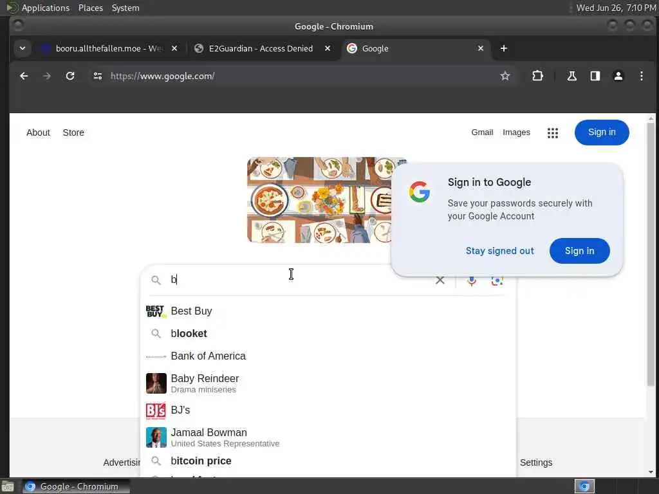Open the Images link
659x494 pixels.
(x=516, y=133)
